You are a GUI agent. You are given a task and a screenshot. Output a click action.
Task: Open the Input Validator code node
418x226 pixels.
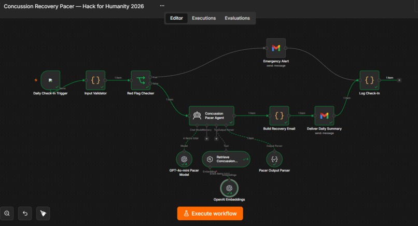[x=95, y=80]
